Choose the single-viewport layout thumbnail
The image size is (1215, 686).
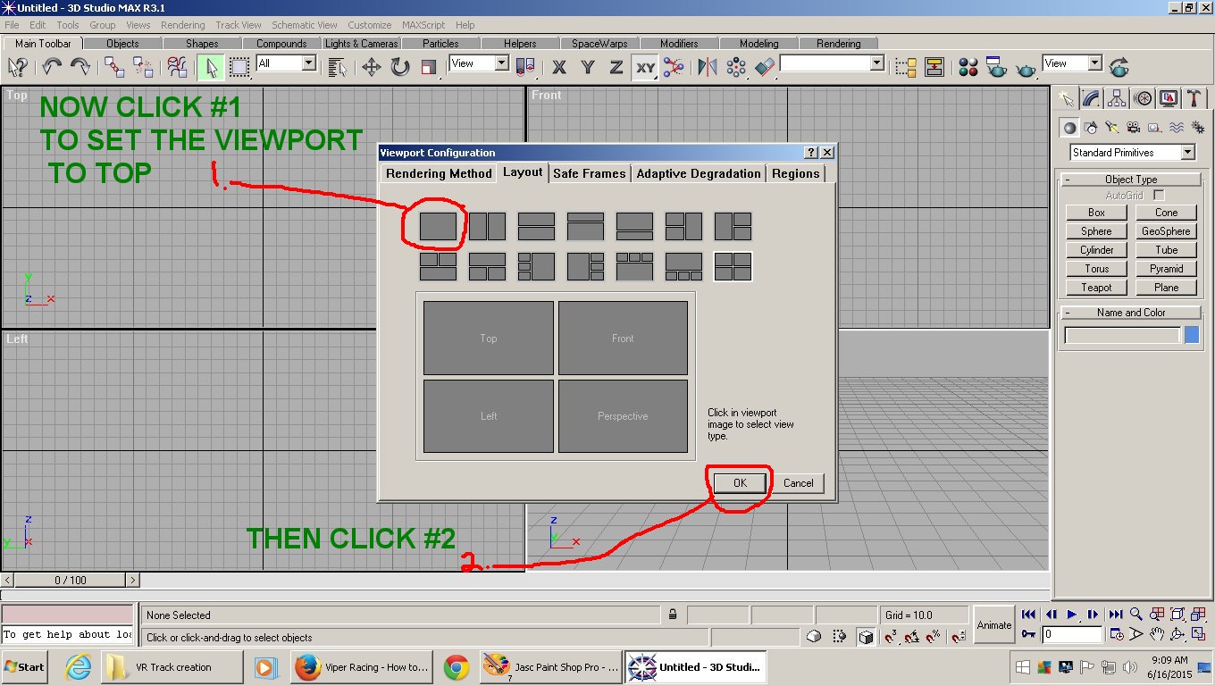click(439, 227)
